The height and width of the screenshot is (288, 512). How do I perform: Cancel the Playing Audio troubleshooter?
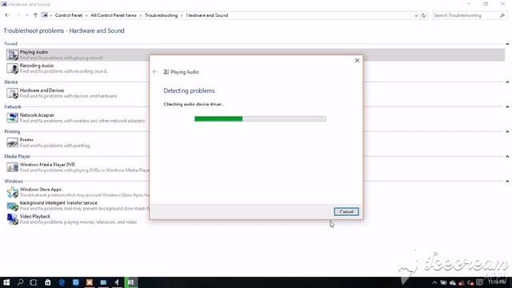(x=346, y=212)
